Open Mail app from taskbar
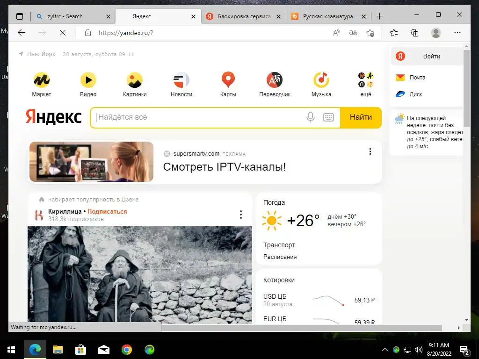The height and width of the screenshot is (359, 479). click(x=103, y=350)
